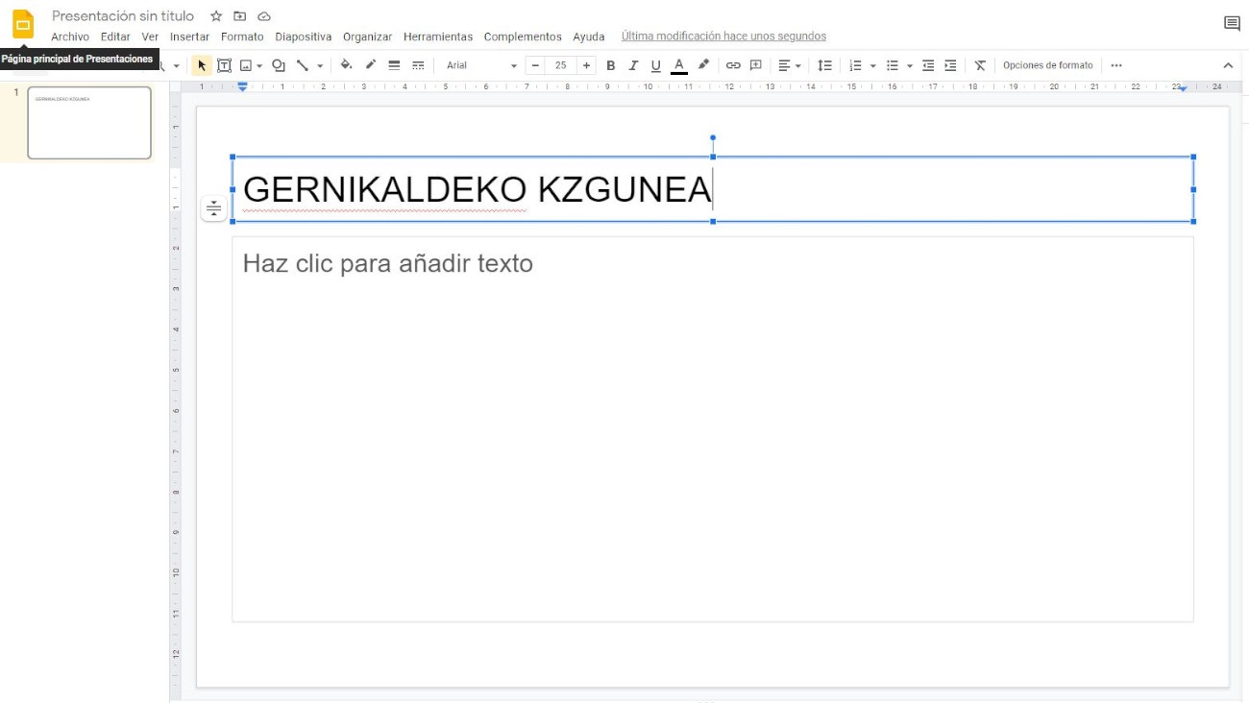Open line spacing options
The image size is (1249, 703).
(824, 65)
